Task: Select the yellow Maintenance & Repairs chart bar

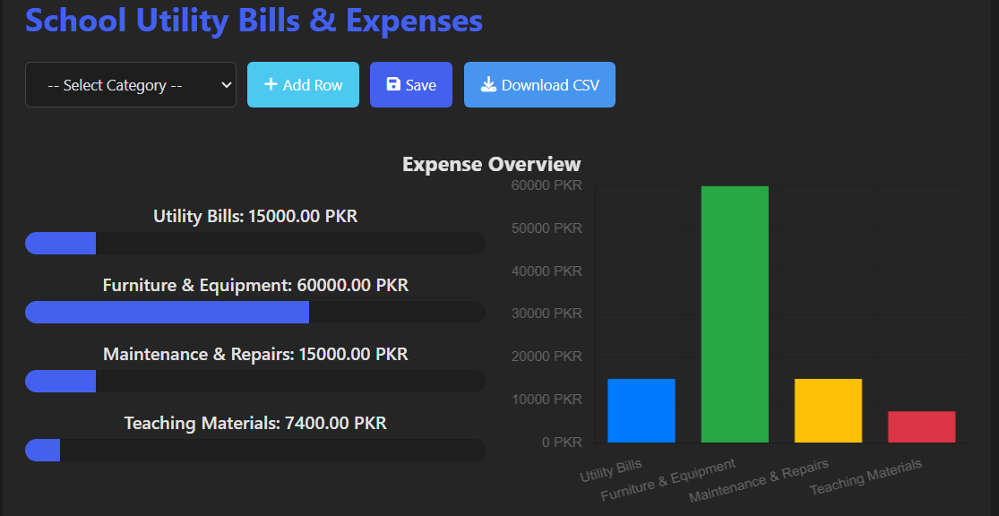Action: pos(828,410)
